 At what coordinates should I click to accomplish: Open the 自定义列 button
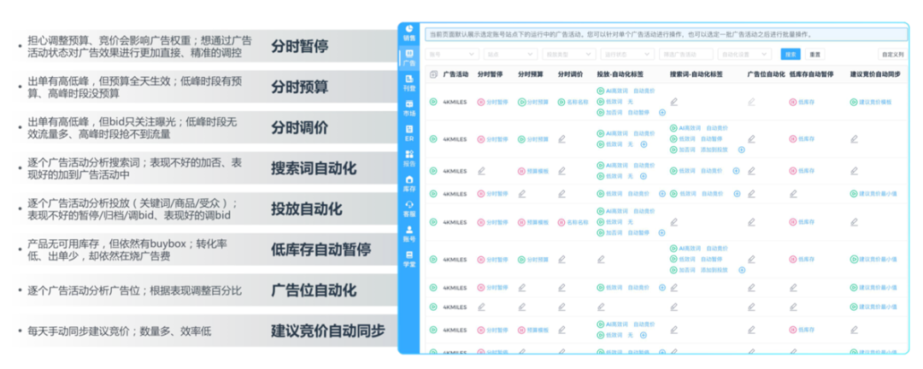[x=892, y=54]
